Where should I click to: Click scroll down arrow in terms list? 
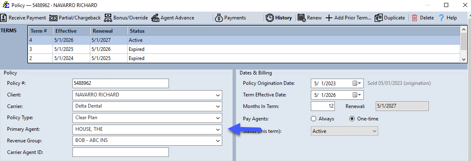[464, 60]
